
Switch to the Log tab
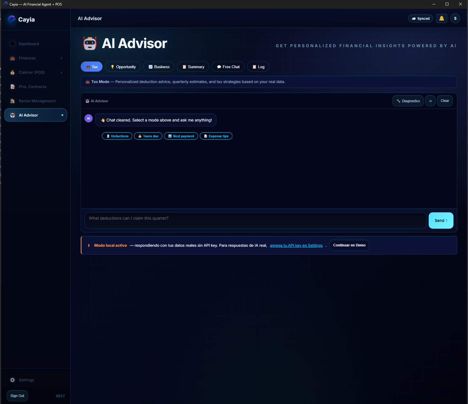[258, 67]
